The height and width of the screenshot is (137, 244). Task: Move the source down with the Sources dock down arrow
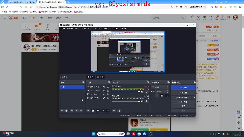tap(108, 111)
